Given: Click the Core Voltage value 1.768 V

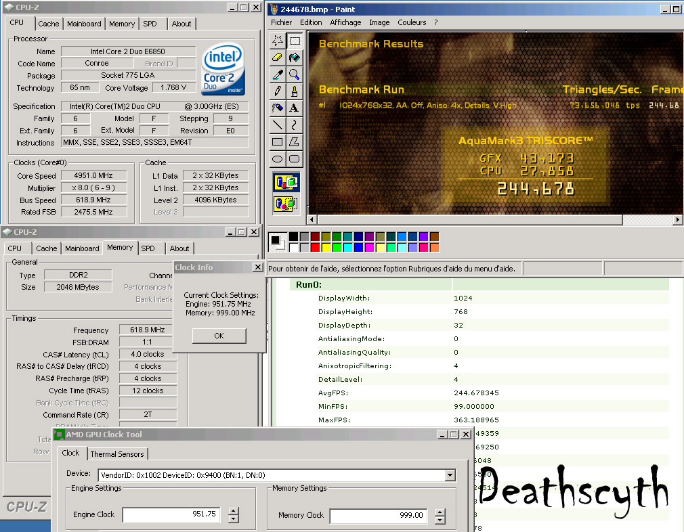Looking at the screenshot, I should (x=173, y=87).
